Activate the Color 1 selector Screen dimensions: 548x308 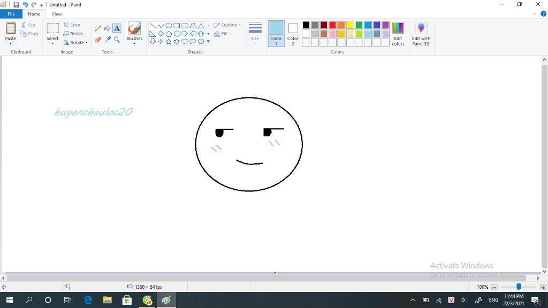click(x=276, y=33)
